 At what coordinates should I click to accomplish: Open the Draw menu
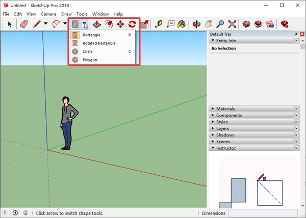(x=66, y=14)
